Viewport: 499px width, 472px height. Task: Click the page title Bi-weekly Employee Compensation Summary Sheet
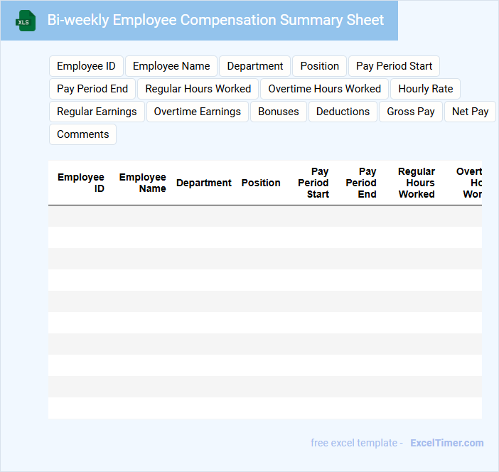pyautogui.click(x=215, y=20)
